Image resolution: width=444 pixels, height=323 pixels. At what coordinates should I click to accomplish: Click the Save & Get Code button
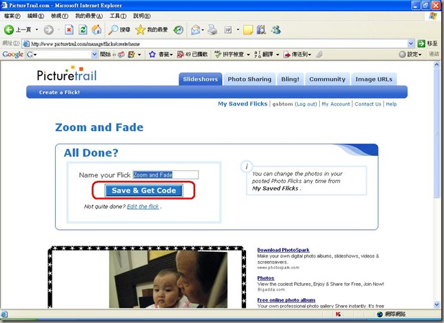click(144, 190)
